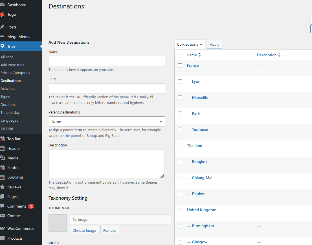Go to Activities in the Trips submenu
Screen dimensions: 312x245
coord(8,88)
